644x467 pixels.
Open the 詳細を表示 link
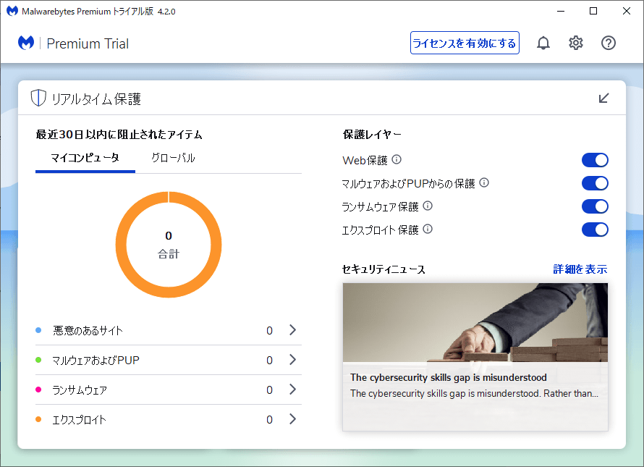[580, 269]
